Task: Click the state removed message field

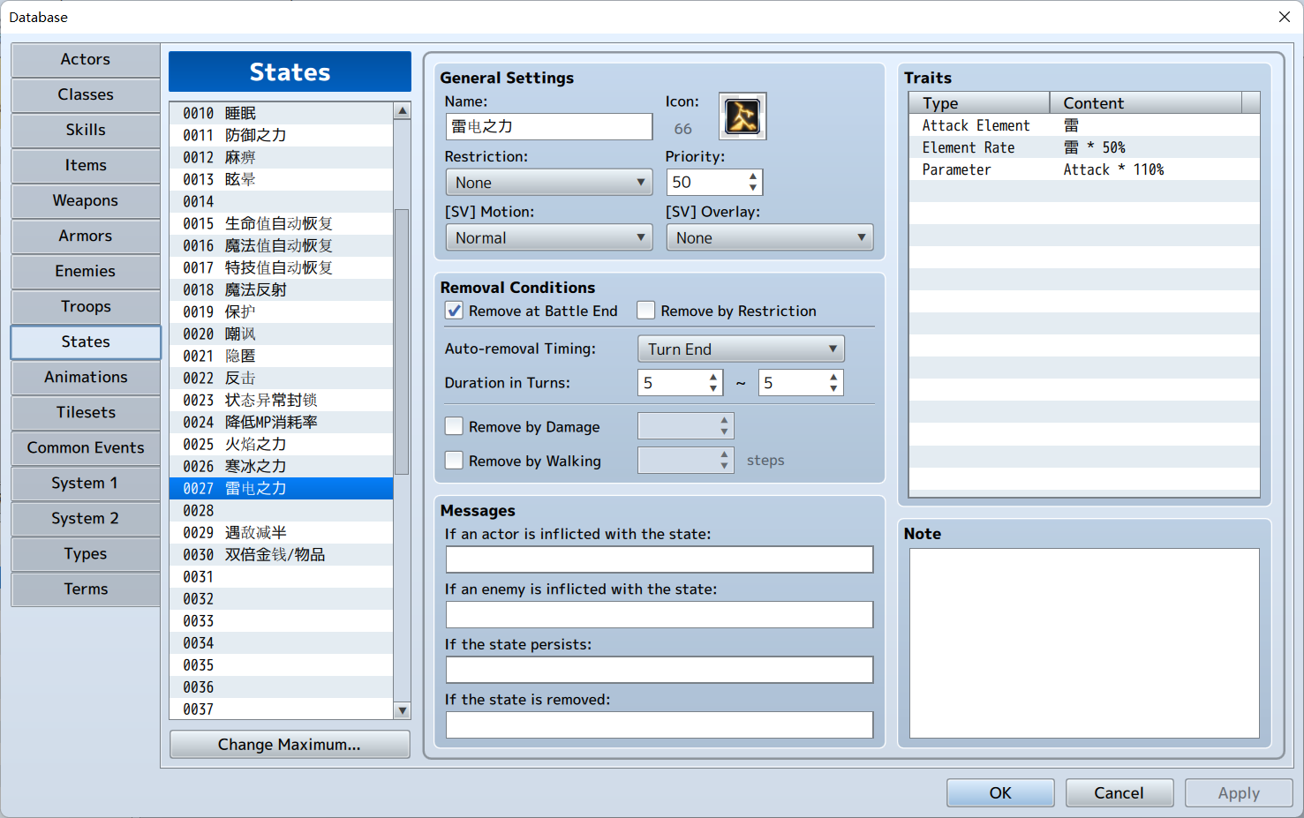Action: 660,724
